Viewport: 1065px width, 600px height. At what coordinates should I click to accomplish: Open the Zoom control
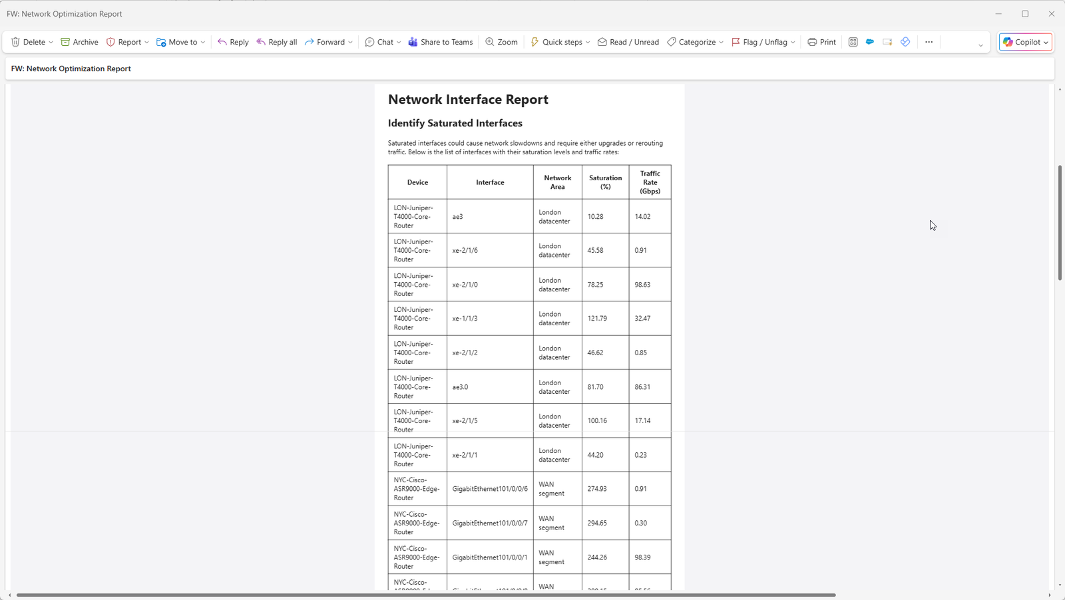[501, 42]
